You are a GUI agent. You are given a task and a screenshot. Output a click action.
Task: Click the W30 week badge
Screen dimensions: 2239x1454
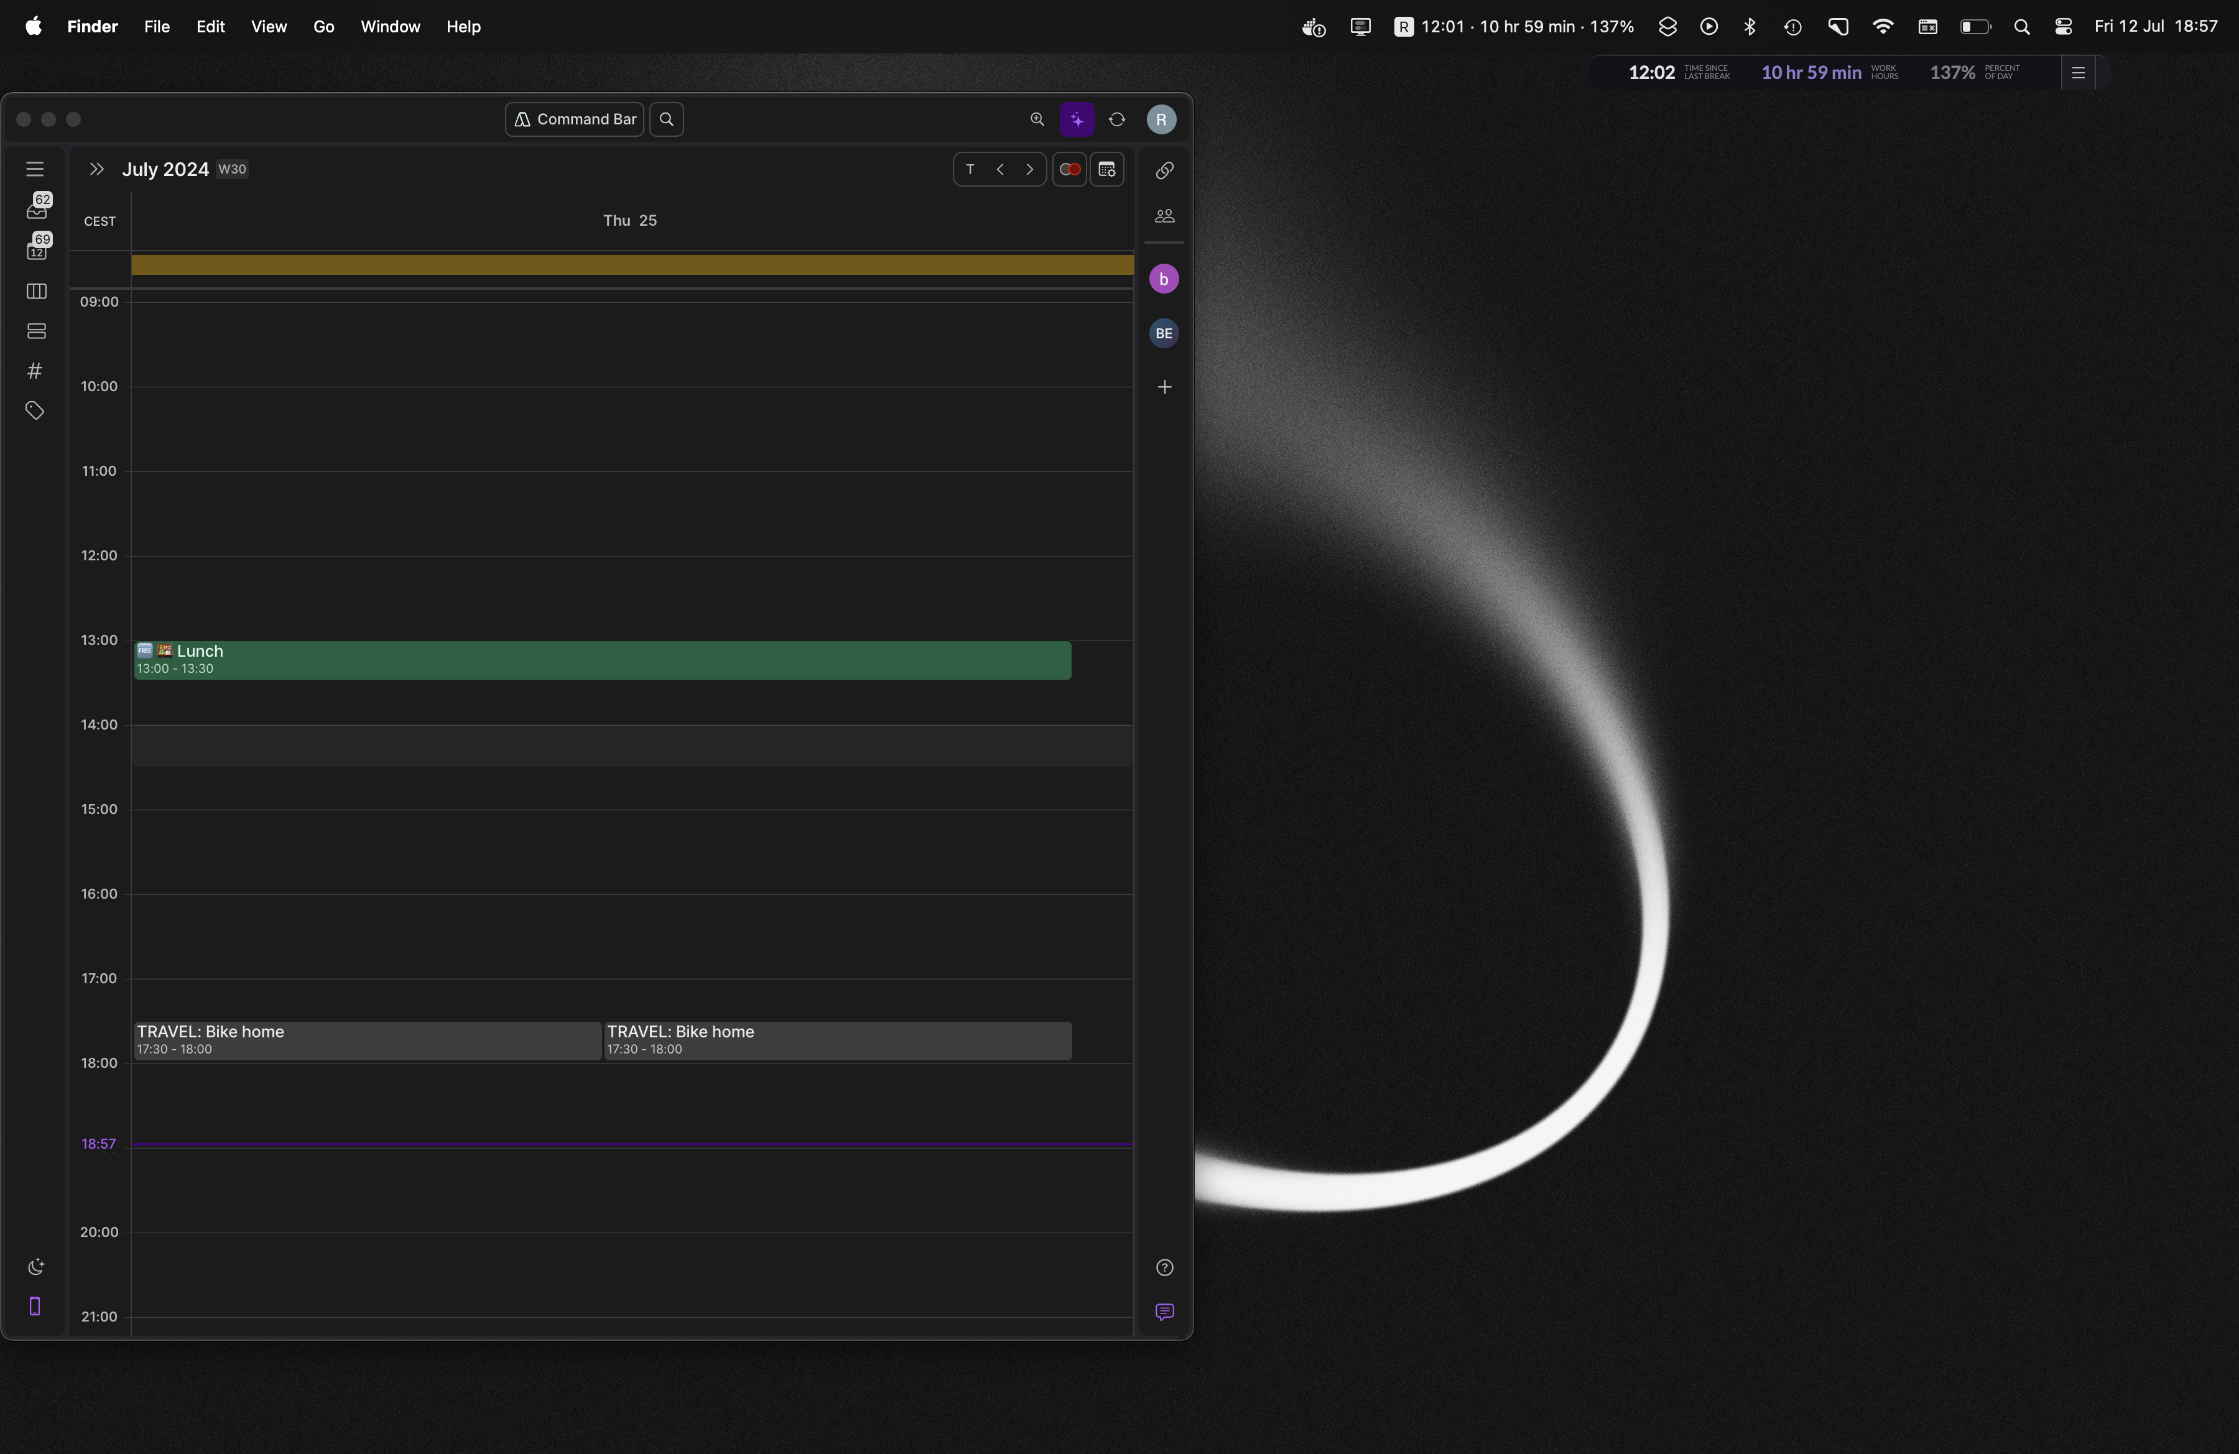[x=233, y=169]
